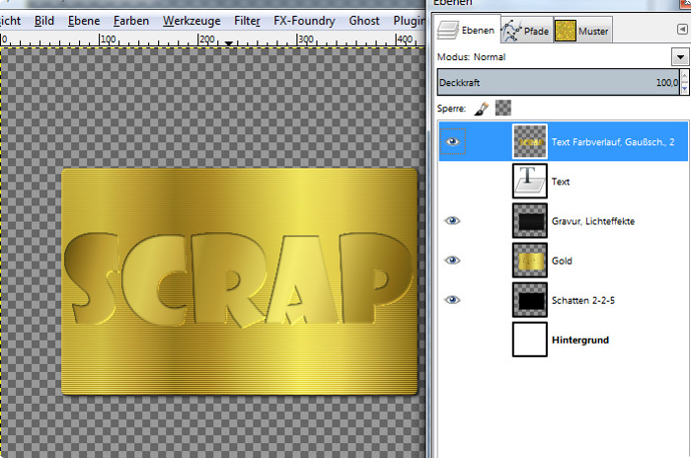Open the Modus dropdown in layers panel
Screen dimensions: 691x458
coord(679,57)
